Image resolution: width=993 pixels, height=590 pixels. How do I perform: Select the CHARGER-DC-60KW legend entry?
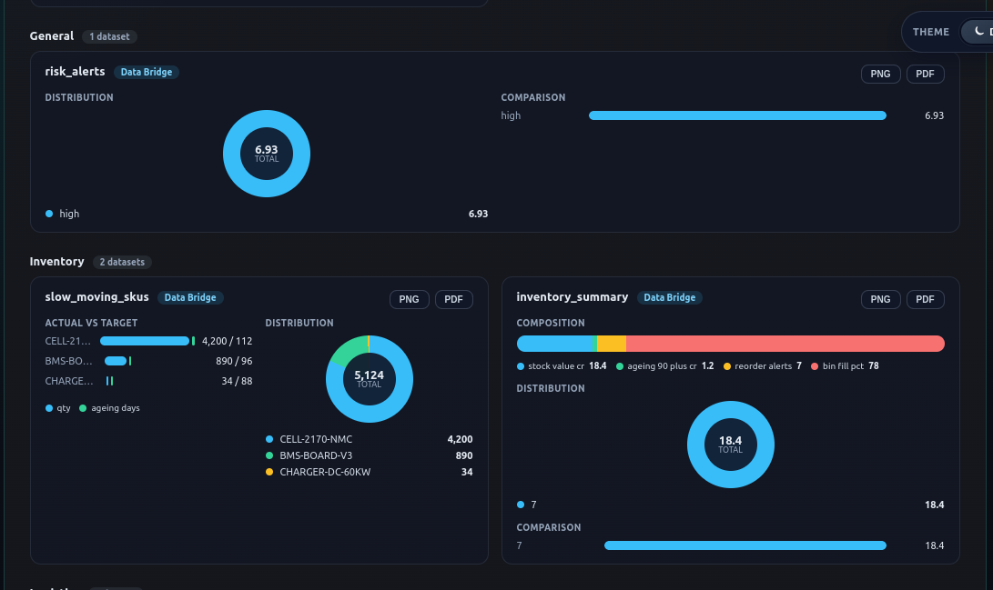click(370, 472)
